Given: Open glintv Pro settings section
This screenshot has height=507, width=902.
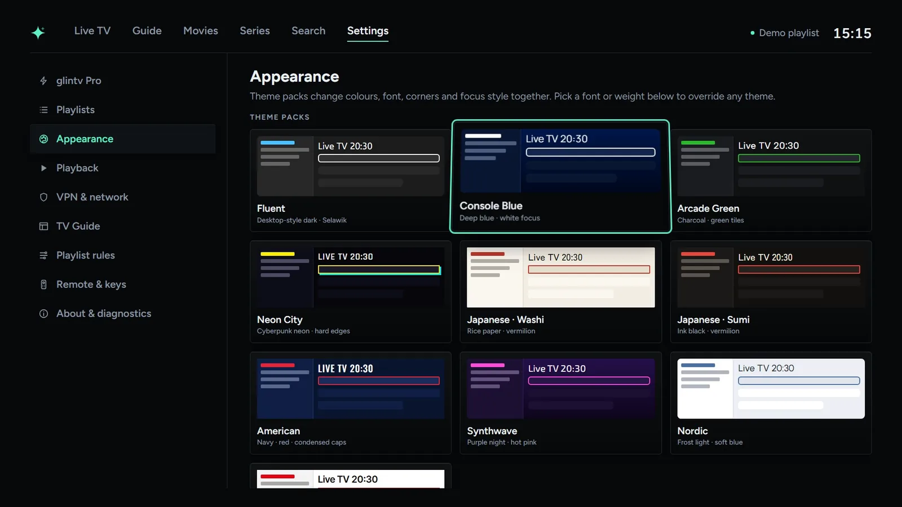Looking at the screenshot, I should tap(122, 81).
